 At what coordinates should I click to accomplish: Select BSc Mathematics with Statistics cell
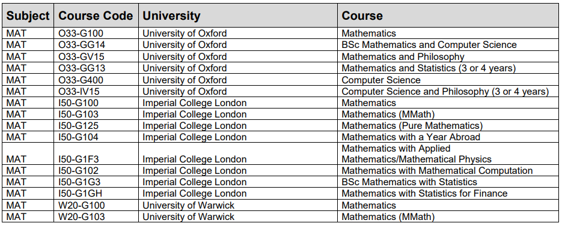448,182
